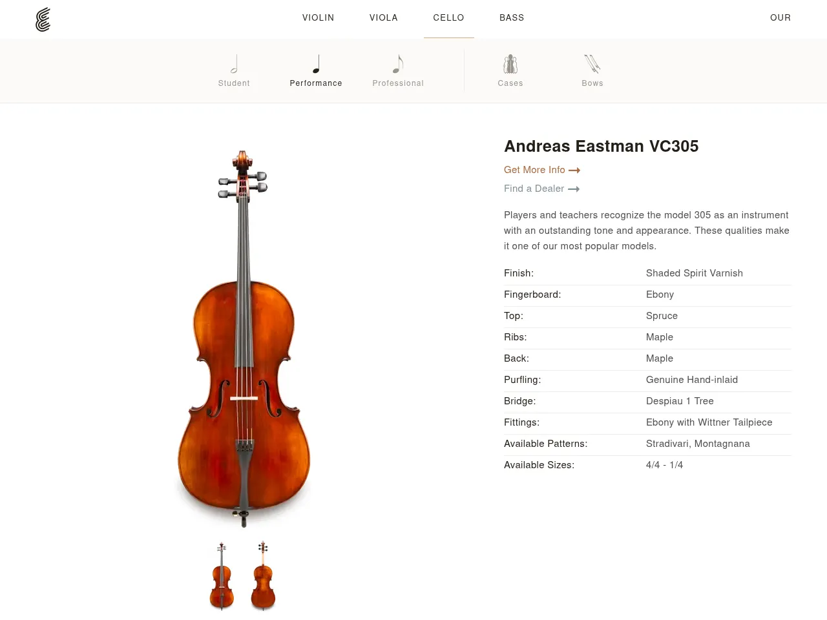Open the Get More Info link
This screenshot has height=620, width=827.
click(534, 170)
